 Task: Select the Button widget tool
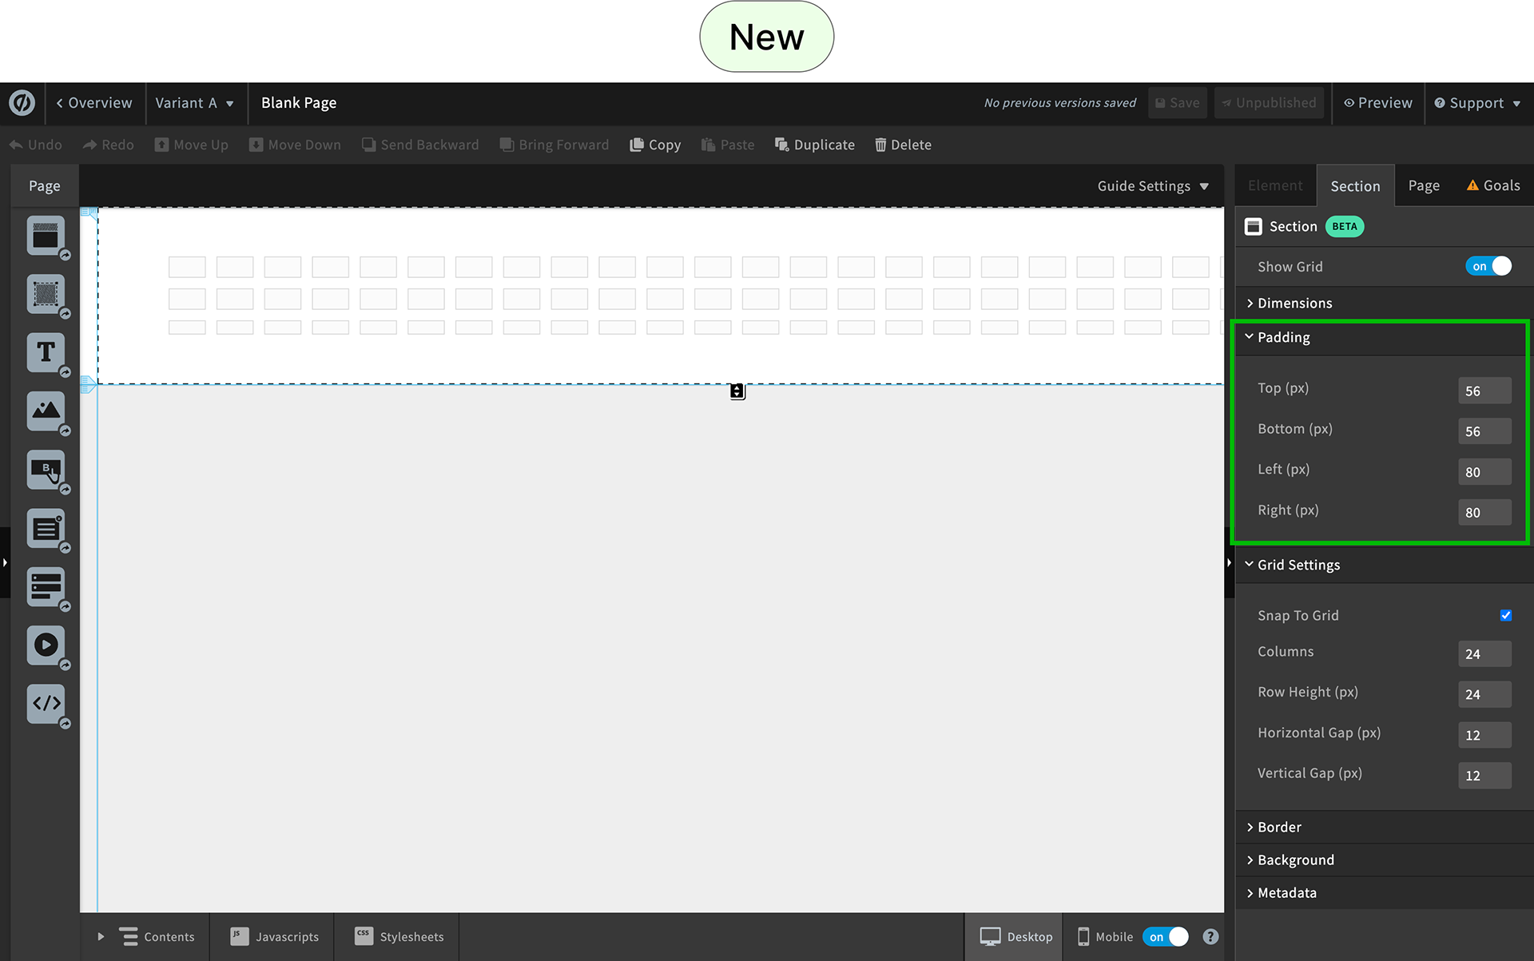[46, 470]
